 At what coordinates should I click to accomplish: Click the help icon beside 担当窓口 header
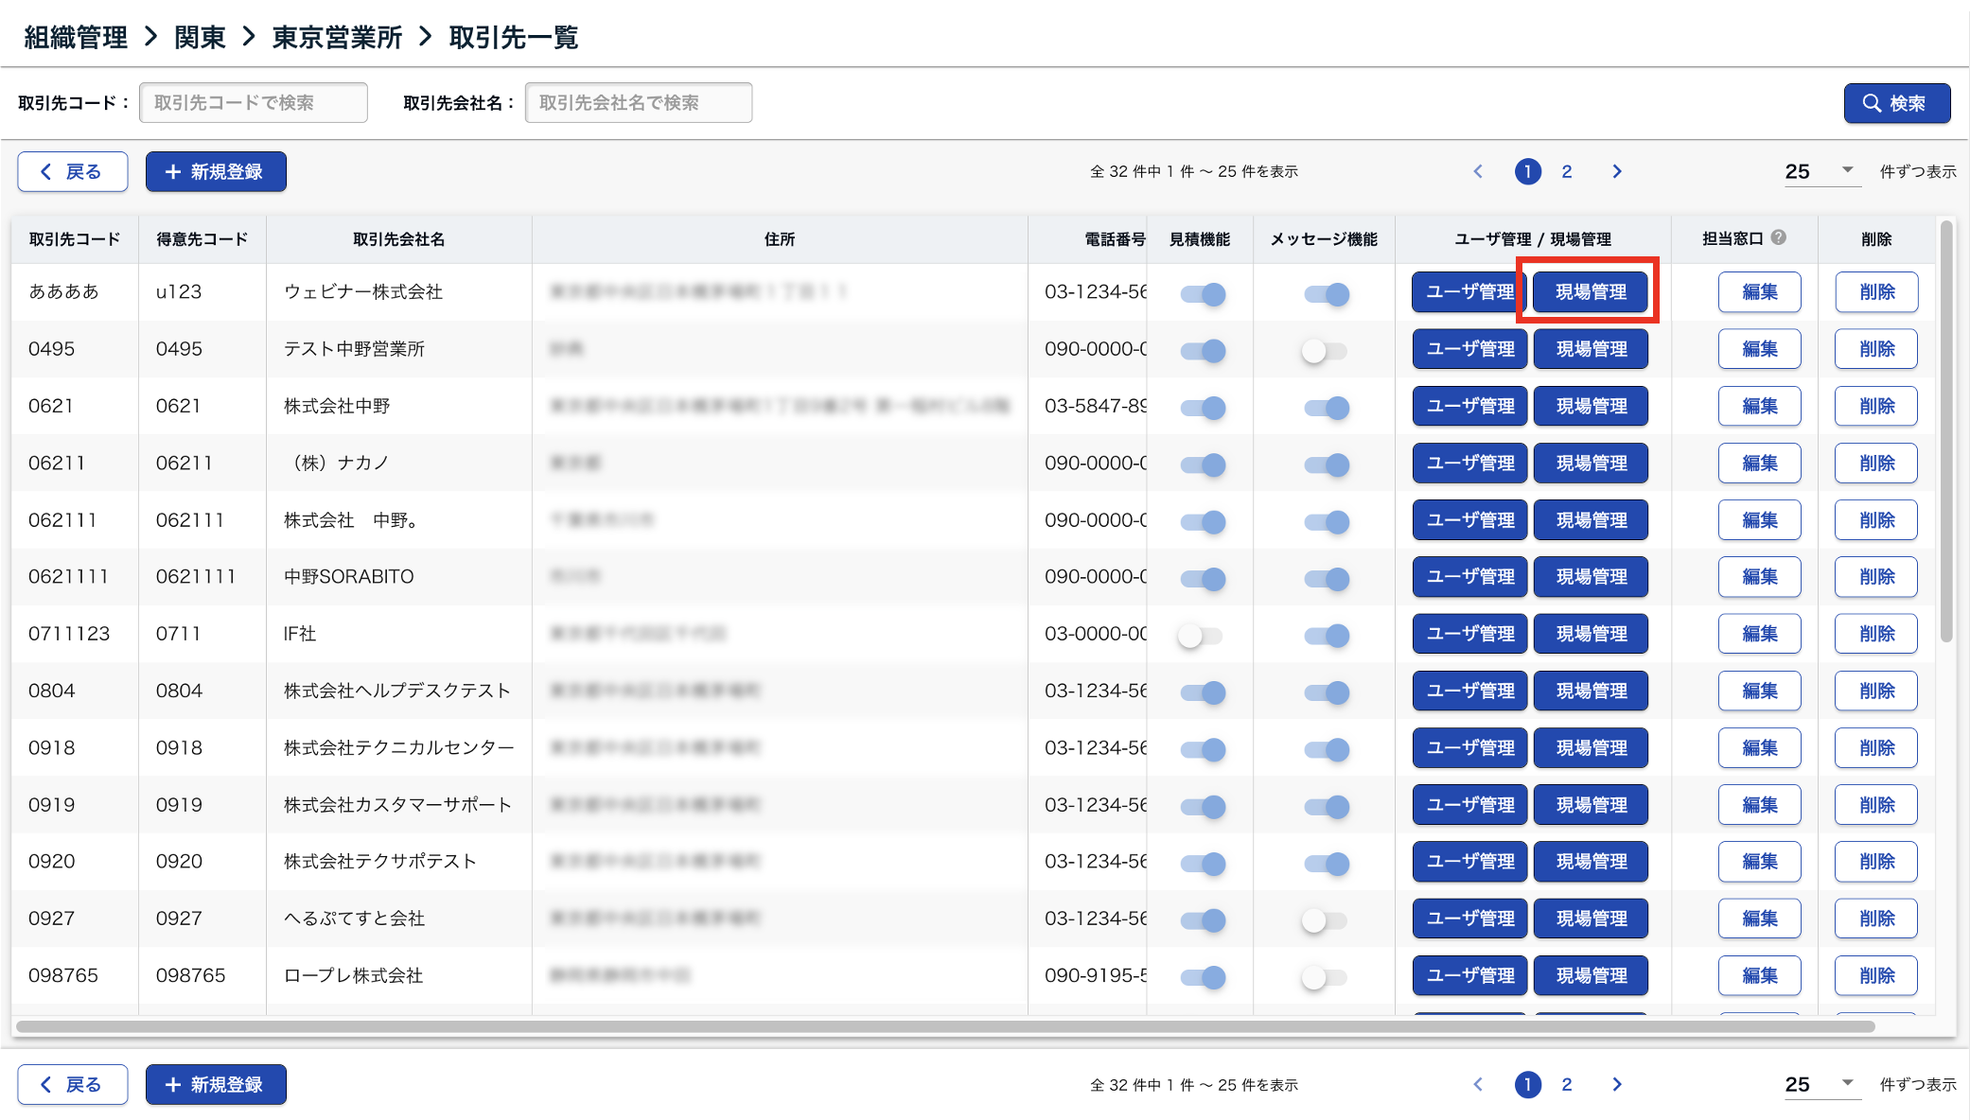click(1779, 237)
